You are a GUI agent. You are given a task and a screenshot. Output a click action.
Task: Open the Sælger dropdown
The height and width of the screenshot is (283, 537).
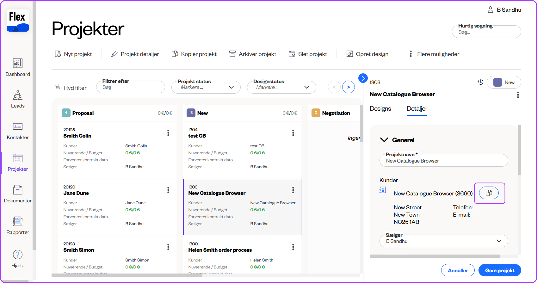point(444,241)
